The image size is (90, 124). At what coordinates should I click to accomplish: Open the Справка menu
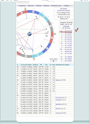[66, 6]
